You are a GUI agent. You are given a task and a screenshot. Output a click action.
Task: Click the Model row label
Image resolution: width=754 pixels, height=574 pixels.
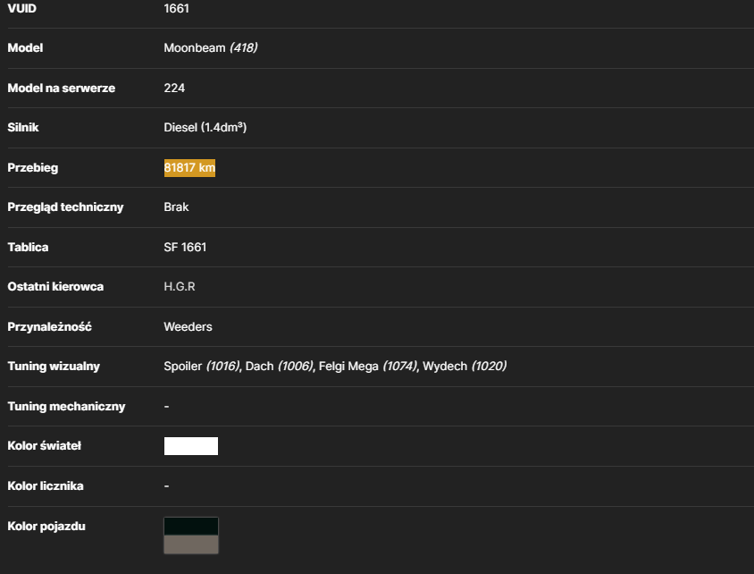click(x=25, y=48)
